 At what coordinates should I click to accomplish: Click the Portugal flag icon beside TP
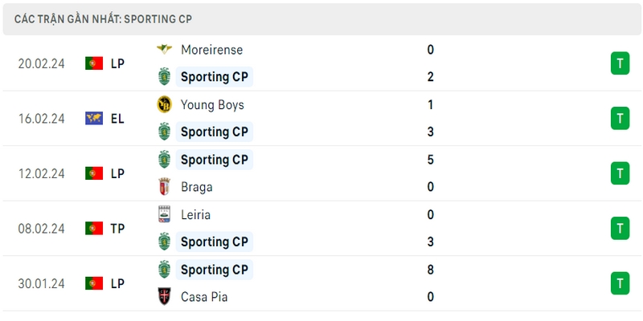pyautogui.click(x=94, y=228)
